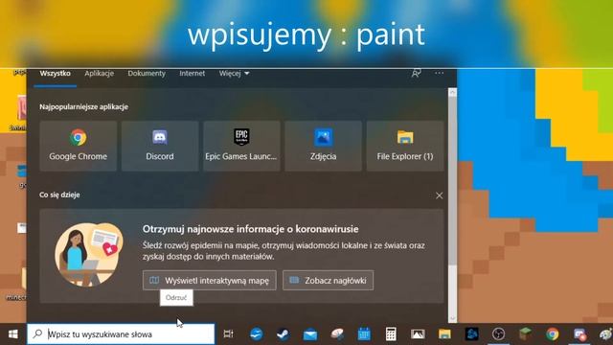The image size is (613, 345).
Task: Open OBS Studio from the taskbar
Action: click(498, 334)
